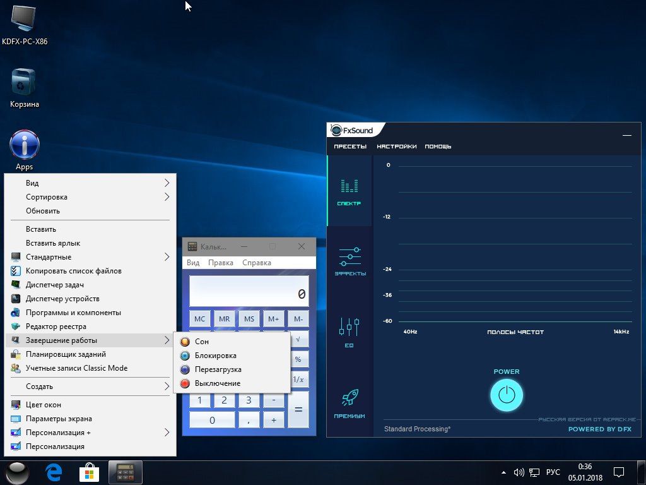The width and height of the screenshot is (646, 485).
Task: Toggle the FxSound Power button
Action: point(506,395)
